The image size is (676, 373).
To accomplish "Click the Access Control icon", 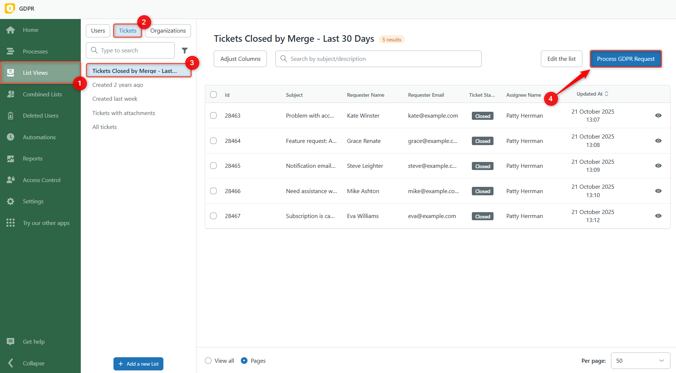I will click(x=11, y=180).
